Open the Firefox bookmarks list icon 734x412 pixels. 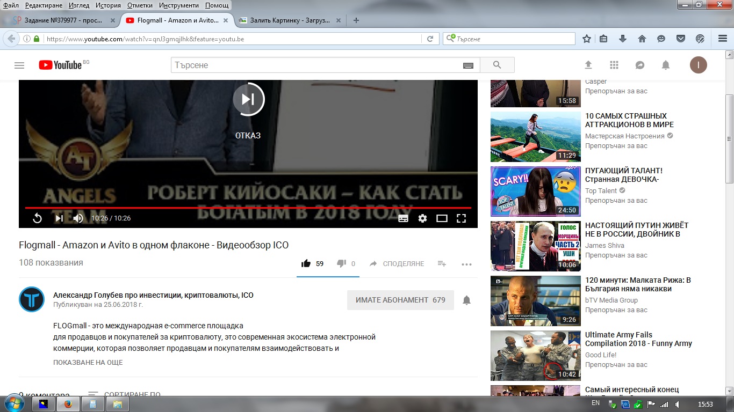point(603,39)
